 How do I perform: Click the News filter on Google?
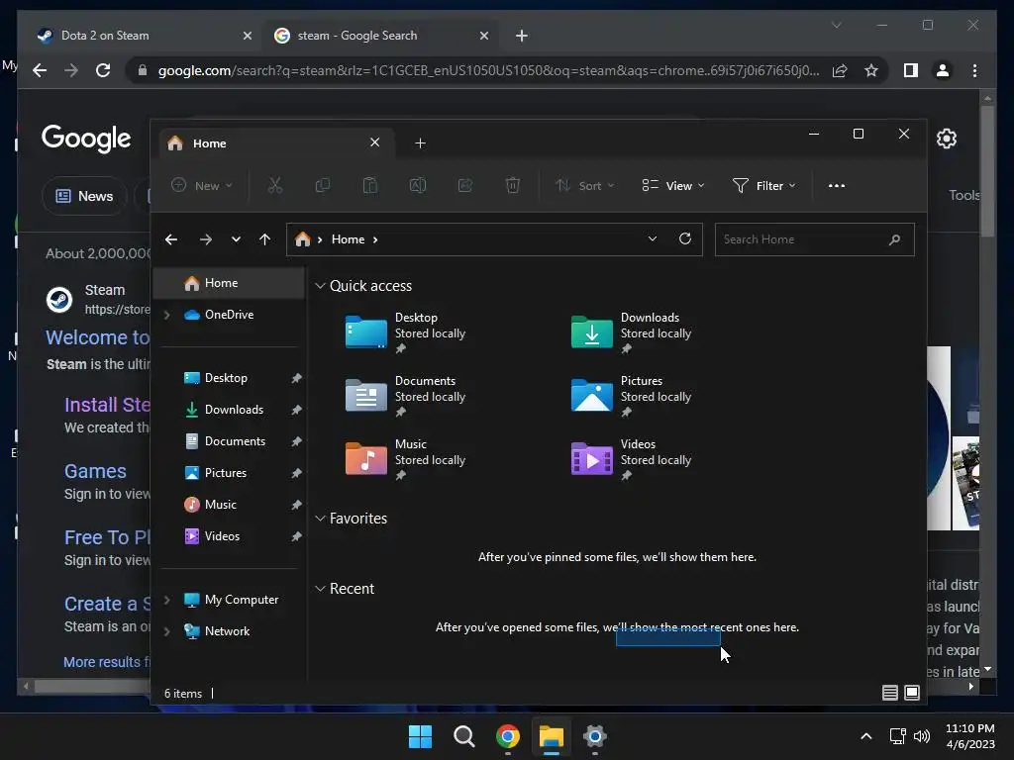point(84,196)
